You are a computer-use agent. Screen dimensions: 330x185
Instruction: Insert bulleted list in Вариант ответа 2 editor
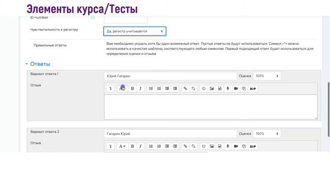coord(151,146)
